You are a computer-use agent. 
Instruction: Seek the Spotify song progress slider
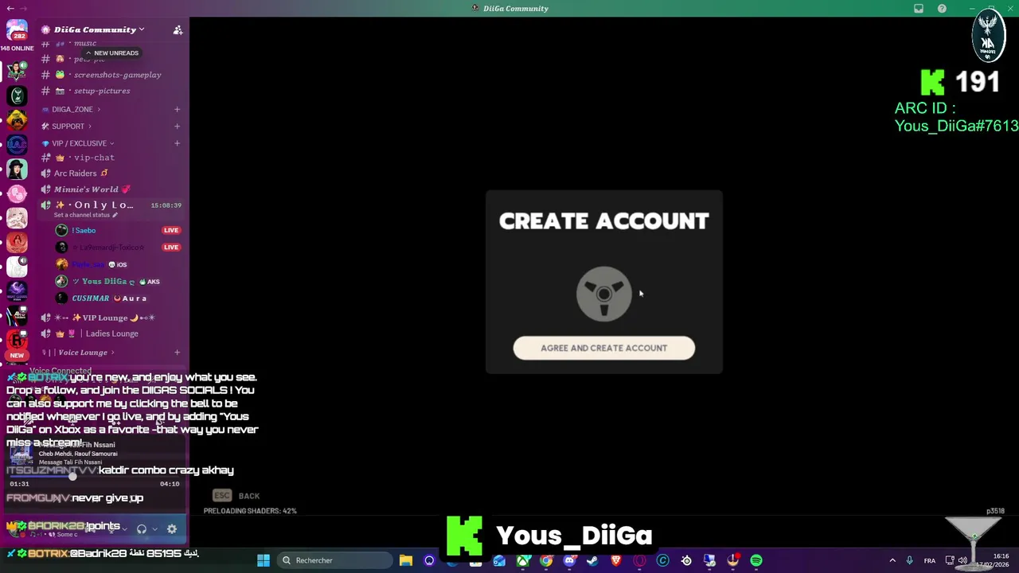click(94, 477)
